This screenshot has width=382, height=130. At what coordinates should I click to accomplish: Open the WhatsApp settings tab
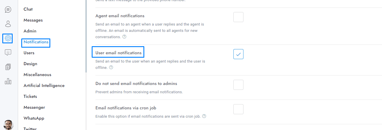34,118
